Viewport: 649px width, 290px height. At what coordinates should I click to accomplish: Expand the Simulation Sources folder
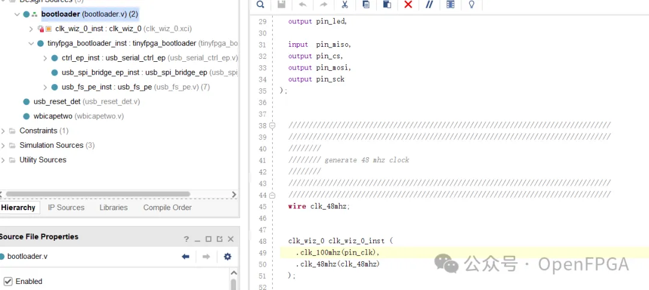3,145
